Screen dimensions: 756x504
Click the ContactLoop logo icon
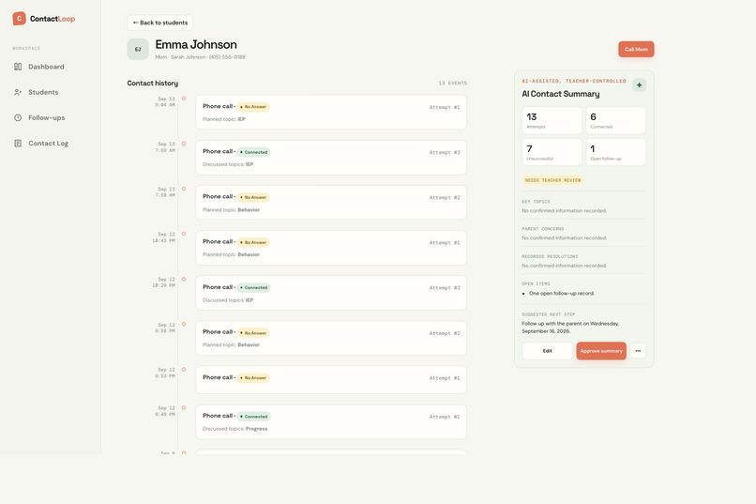click(x=19, y=19)
